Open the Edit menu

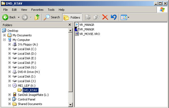[14, 10]
